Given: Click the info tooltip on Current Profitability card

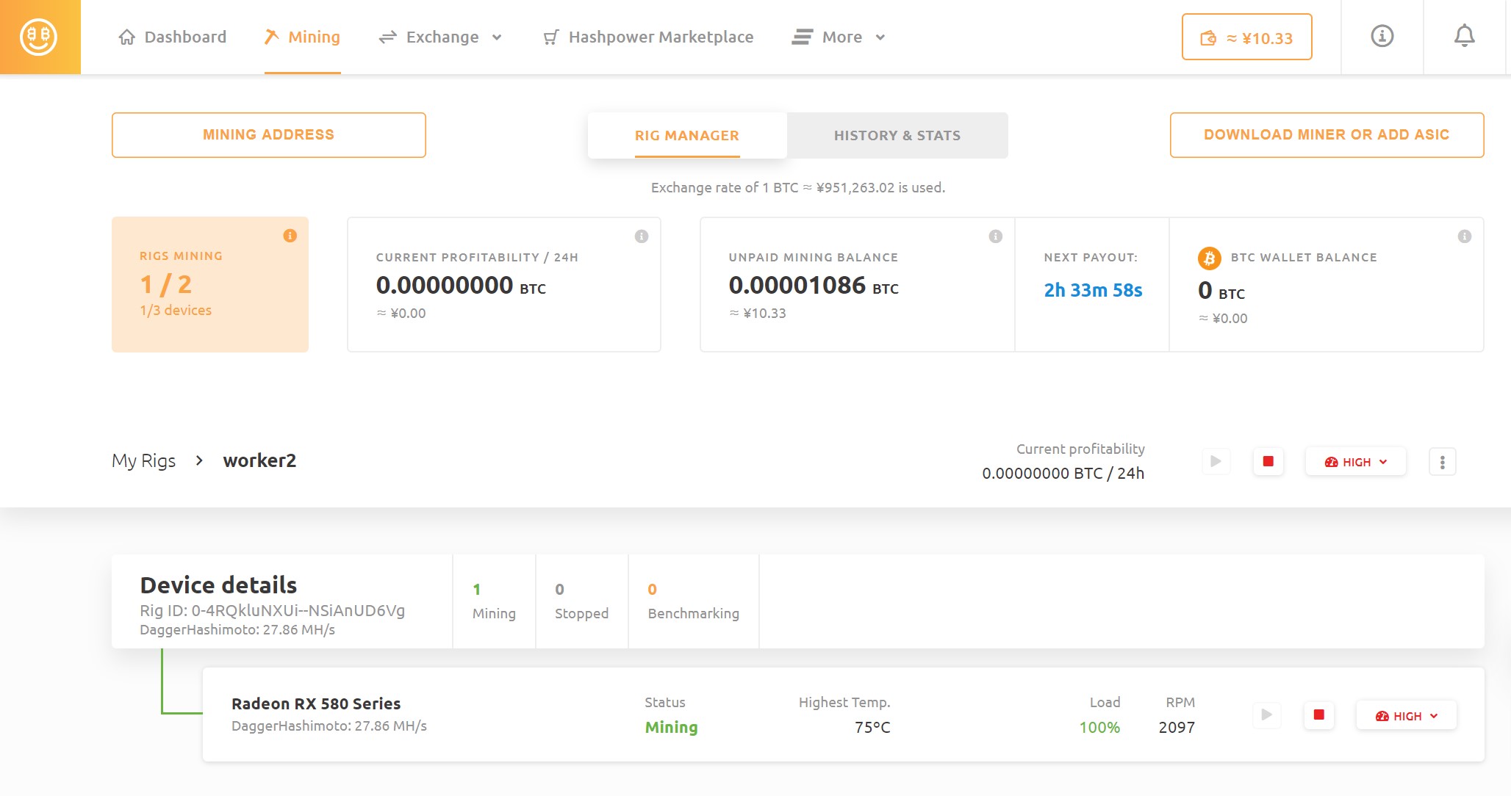Looking at the screenshot, I should click(x=641, y=236).
